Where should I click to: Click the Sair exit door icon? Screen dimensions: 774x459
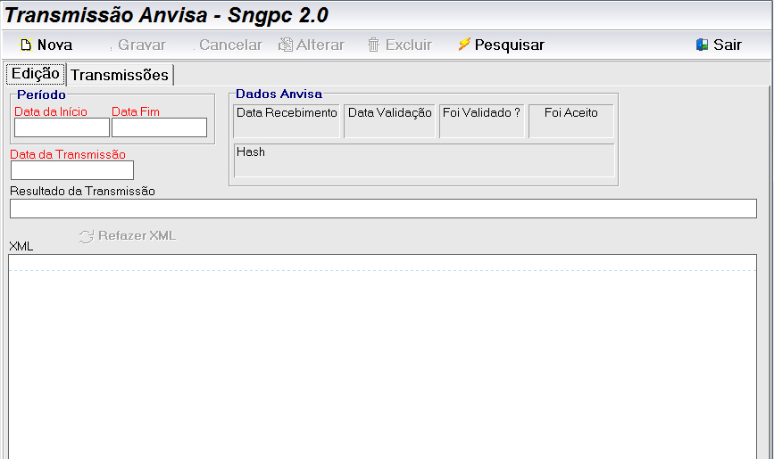(702, 45)
